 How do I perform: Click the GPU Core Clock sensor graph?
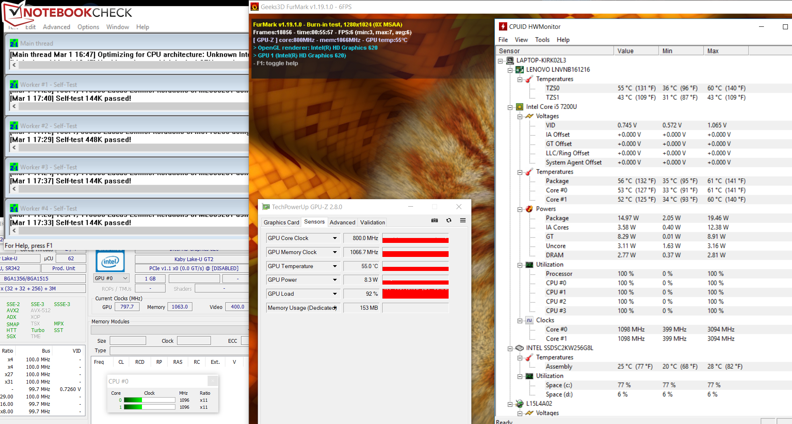click(x=415, y=238)
